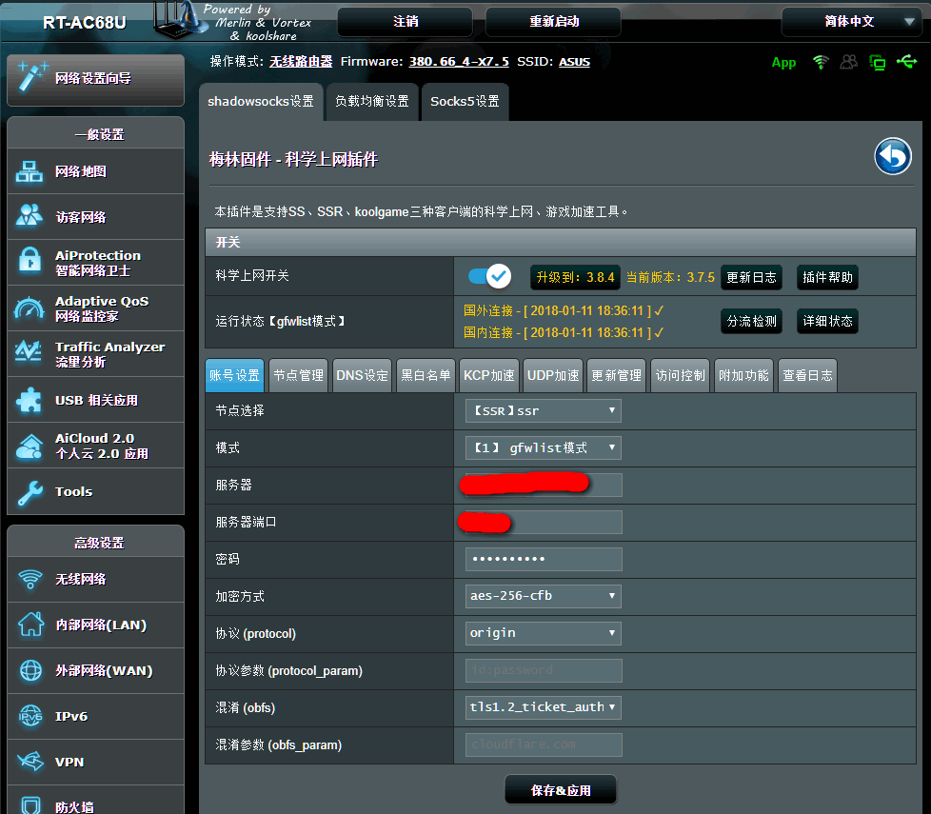Switch to the 负载均衡设置 tab
The image size is (931, 814).
pyautogui.click(x=371, y=102)
